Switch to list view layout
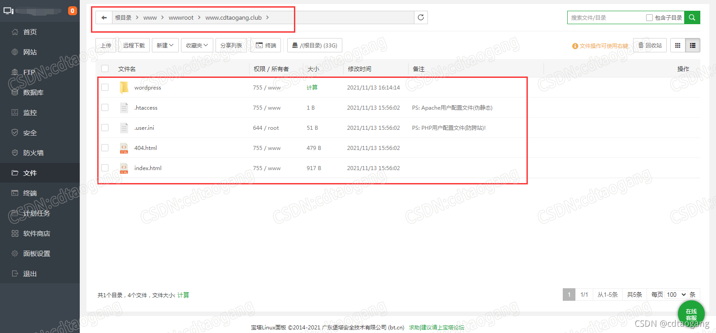Image resolution: width=716 pixels, height=333 pixels. coord(693,45)
